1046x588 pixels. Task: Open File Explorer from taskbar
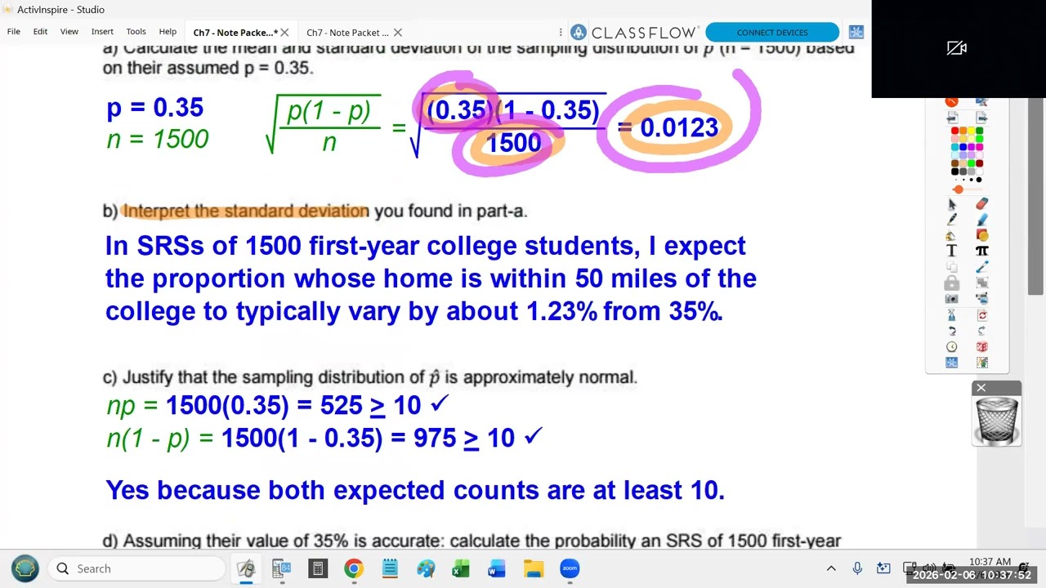[534, 568]
